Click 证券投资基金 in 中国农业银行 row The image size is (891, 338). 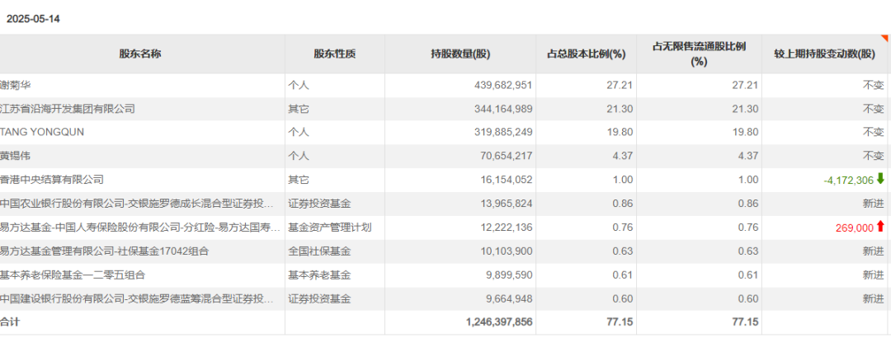(x=319, y=204)
